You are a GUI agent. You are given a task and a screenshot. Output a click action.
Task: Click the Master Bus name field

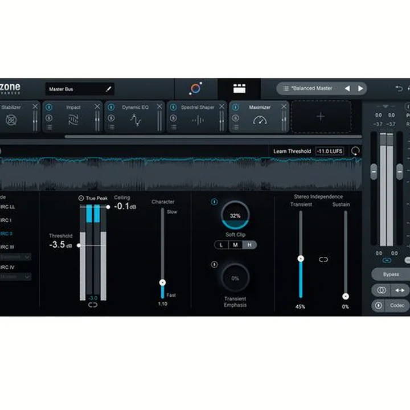click(80, 89)
